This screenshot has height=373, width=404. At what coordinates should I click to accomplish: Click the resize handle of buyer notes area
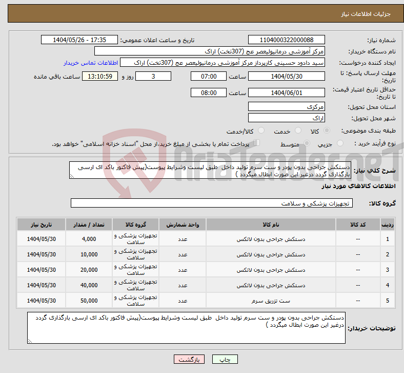tap(30, 341)
